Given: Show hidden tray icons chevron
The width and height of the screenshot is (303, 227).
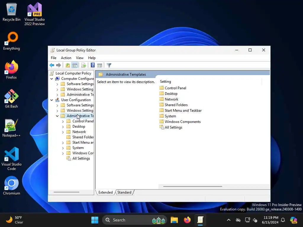Looking at the screenshot, I should 229,220.
